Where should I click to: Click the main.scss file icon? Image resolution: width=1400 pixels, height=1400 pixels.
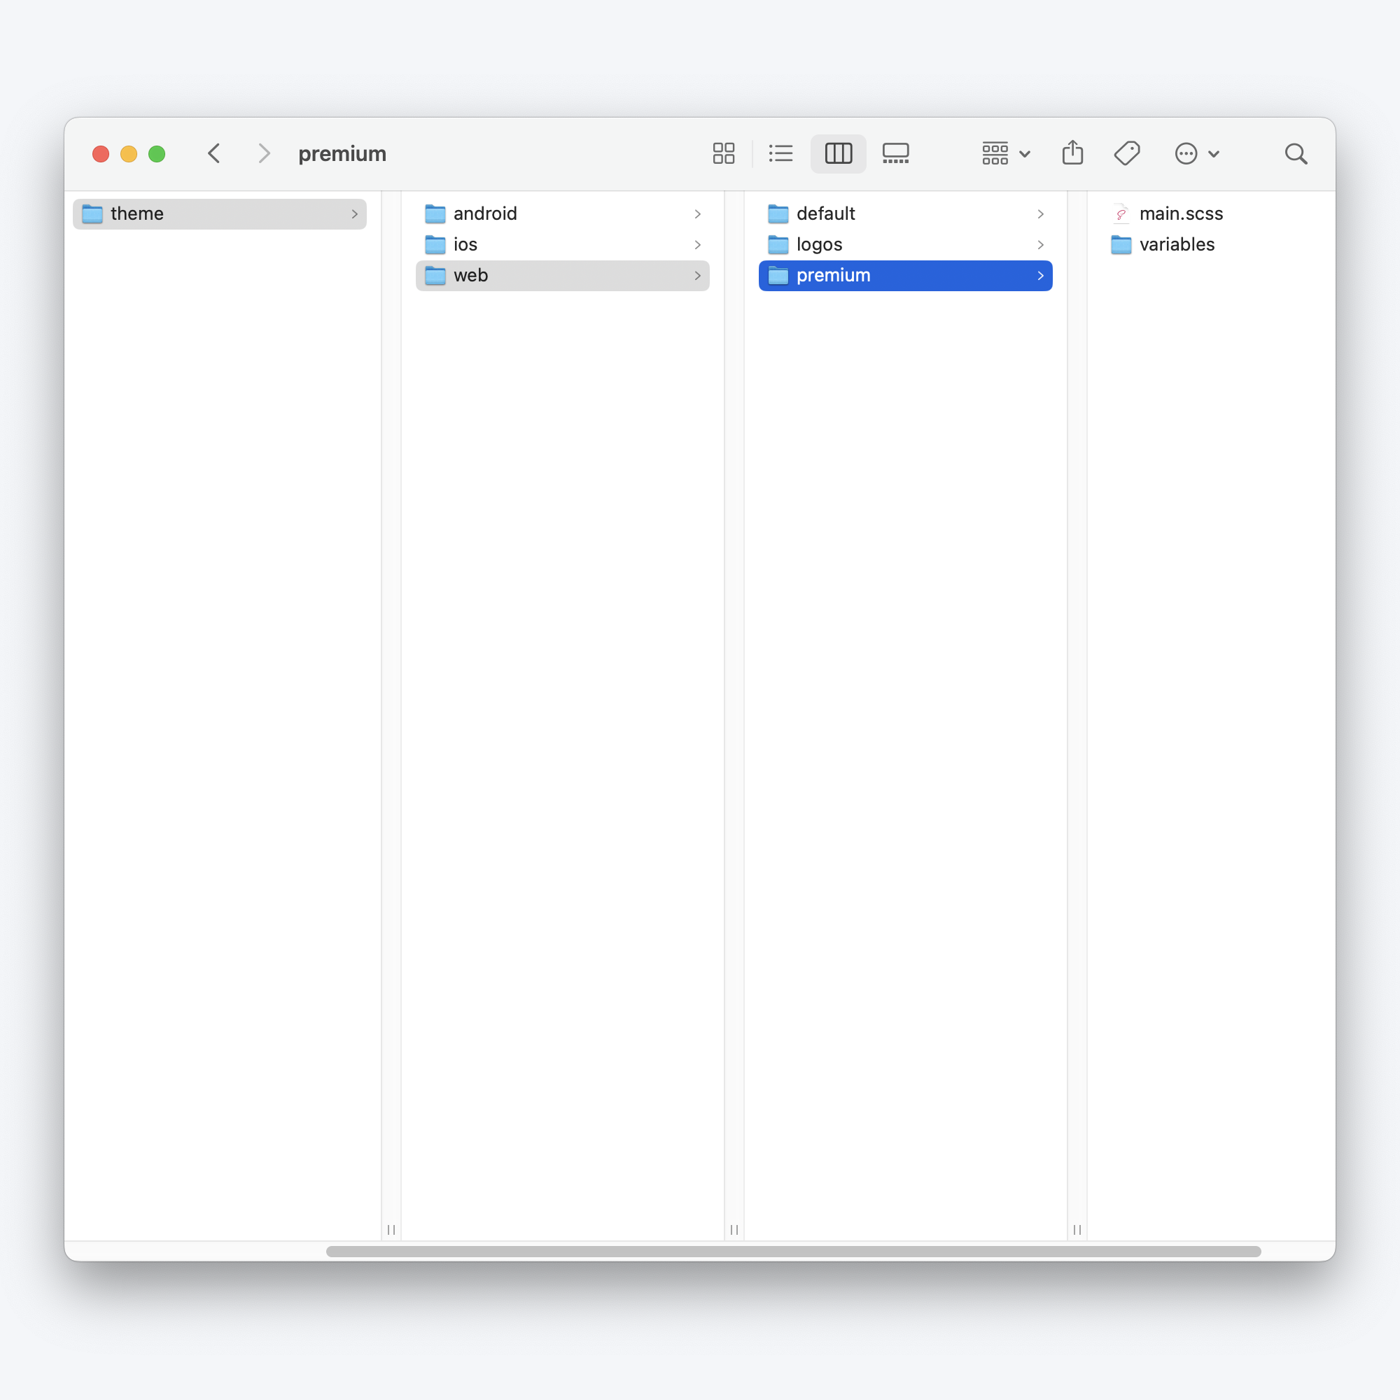pos(1120,213)
